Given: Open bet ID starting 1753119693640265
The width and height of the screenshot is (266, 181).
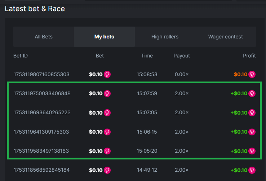Looking at the screenshot, I should (x=41, y=113).
